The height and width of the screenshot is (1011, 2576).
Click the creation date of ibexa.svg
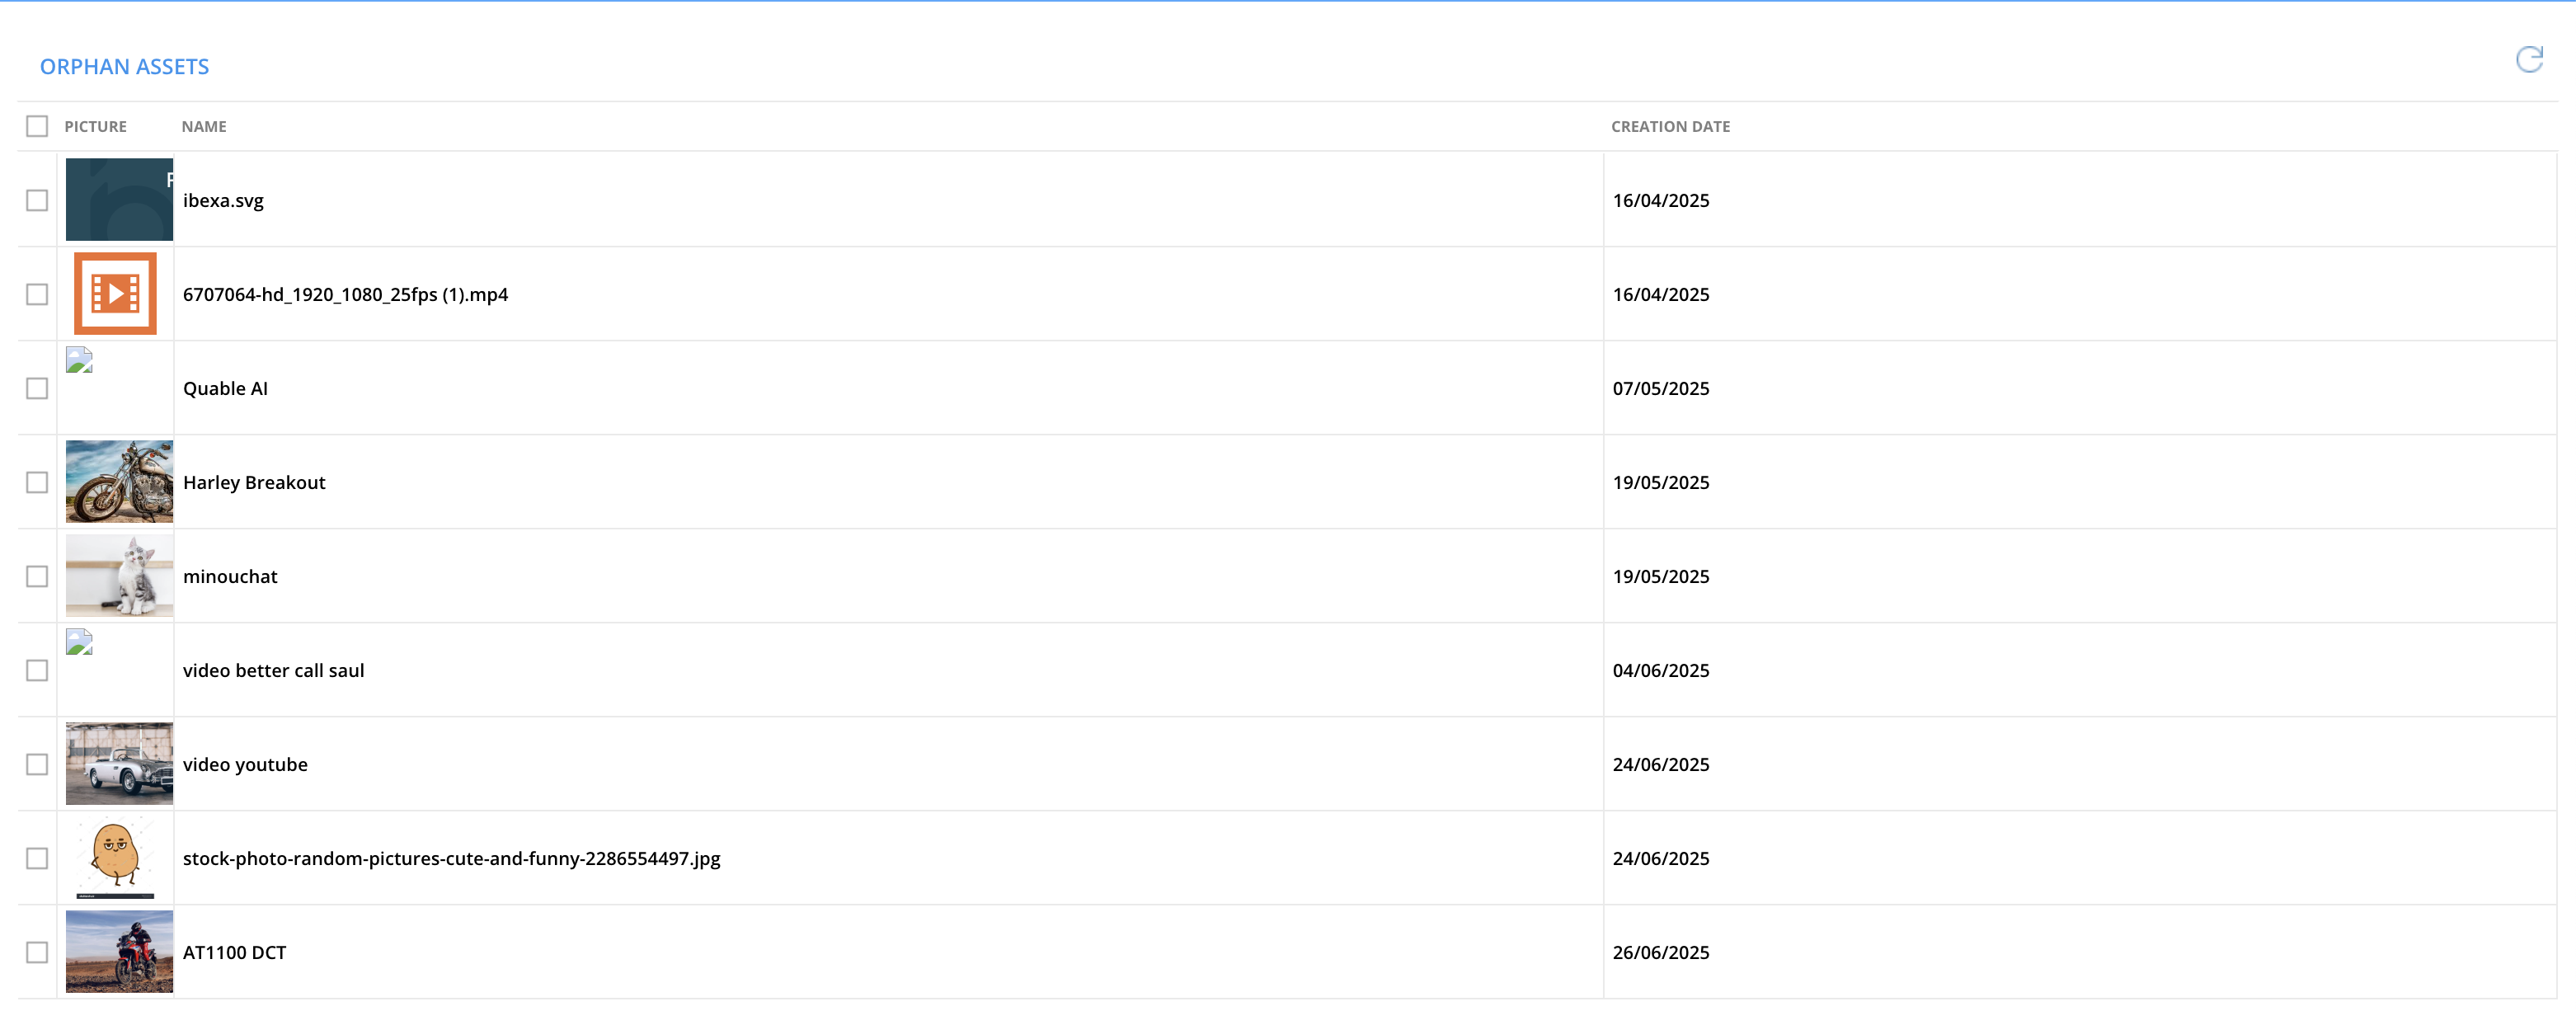click(1660, 200)
